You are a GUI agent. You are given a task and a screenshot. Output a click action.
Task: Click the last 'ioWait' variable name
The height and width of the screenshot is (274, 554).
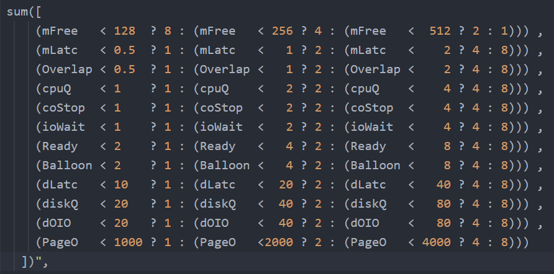372,127
